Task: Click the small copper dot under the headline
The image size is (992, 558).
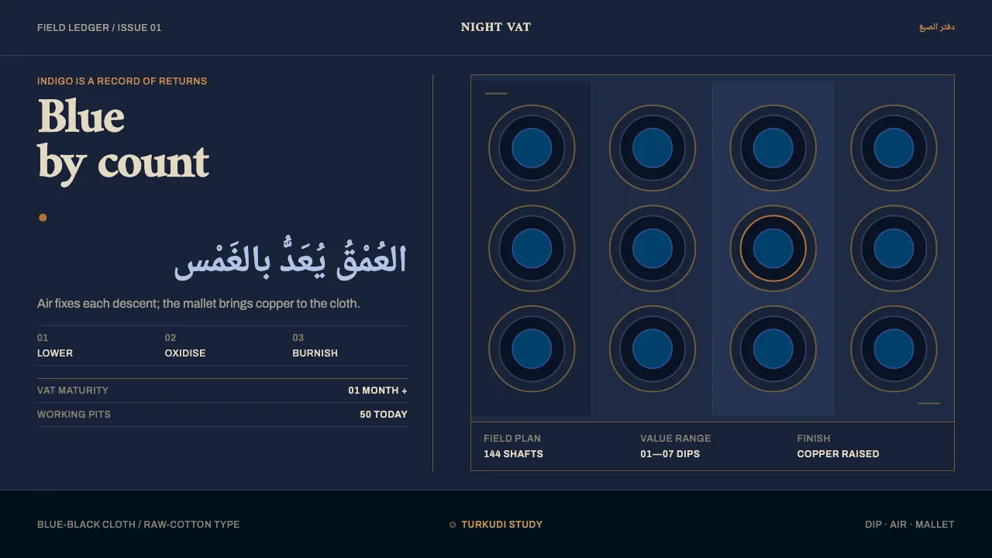Action: pos(43,218)
